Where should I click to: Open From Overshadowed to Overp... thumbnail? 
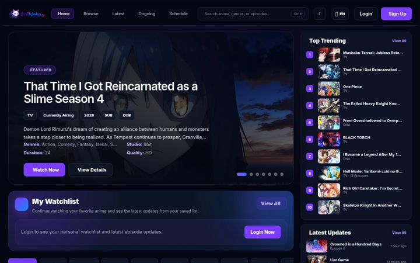[x=329, y=122]
